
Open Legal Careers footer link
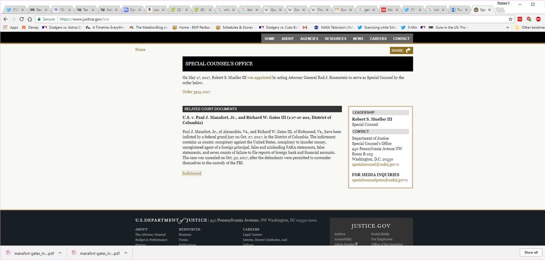(253, 235)
